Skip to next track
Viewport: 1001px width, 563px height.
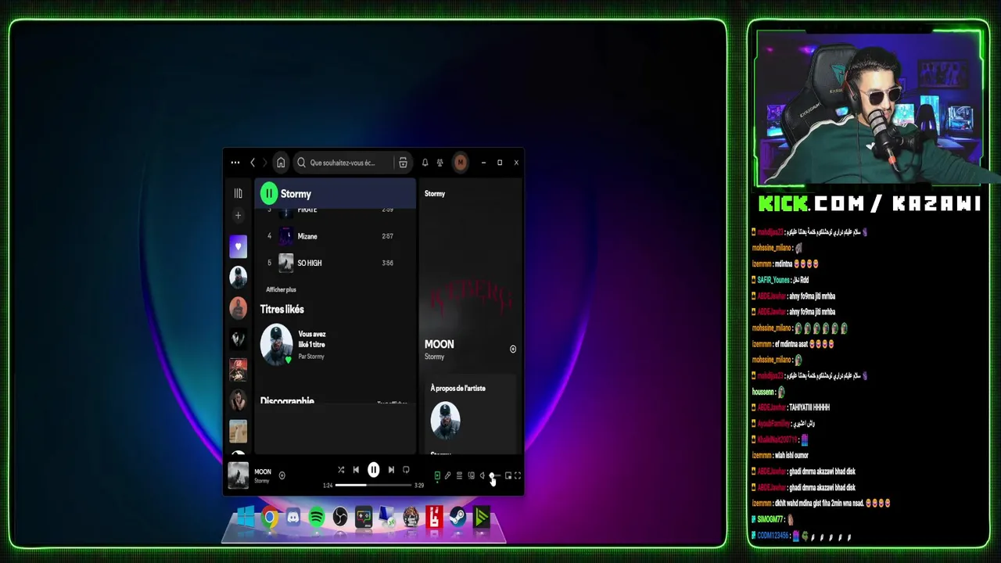tap(391, 470)
